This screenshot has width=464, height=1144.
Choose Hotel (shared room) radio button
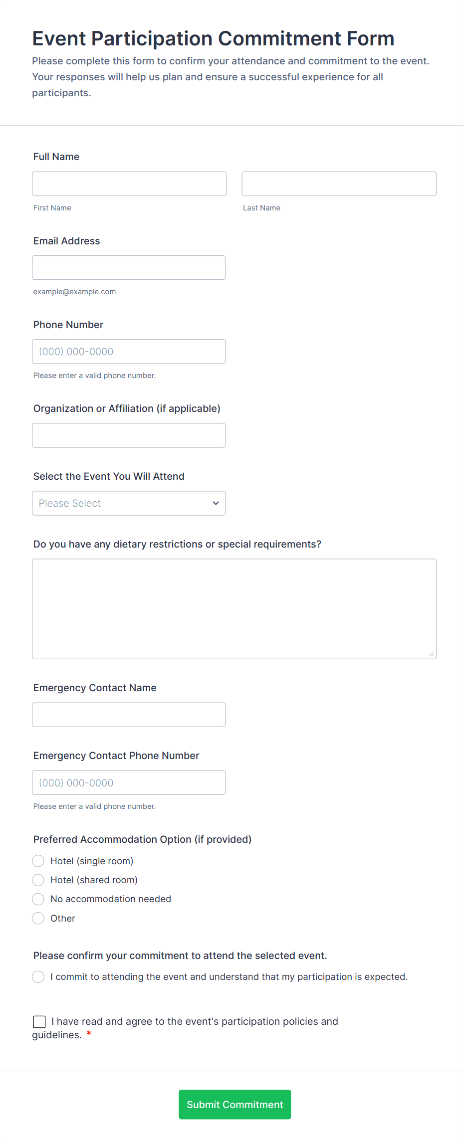[38, 880]
